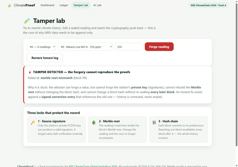Click the chain icon for Hash chain

pos(154,123)
